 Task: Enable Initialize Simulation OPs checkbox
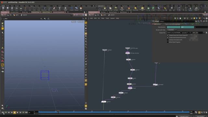coord(168,40)
